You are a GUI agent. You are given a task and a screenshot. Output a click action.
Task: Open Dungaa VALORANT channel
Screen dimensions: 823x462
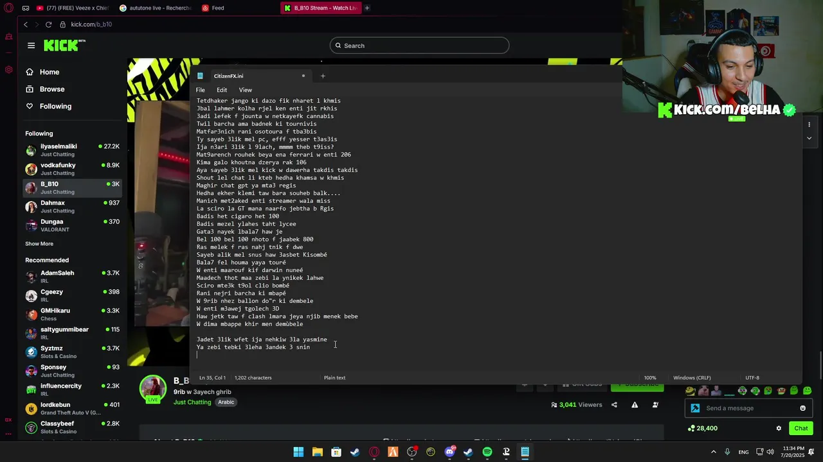(x=73, y=225)
